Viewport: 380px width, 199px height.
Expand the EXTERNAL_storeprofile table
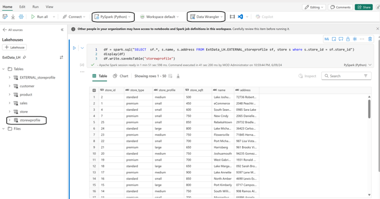(x=10, y=78)
